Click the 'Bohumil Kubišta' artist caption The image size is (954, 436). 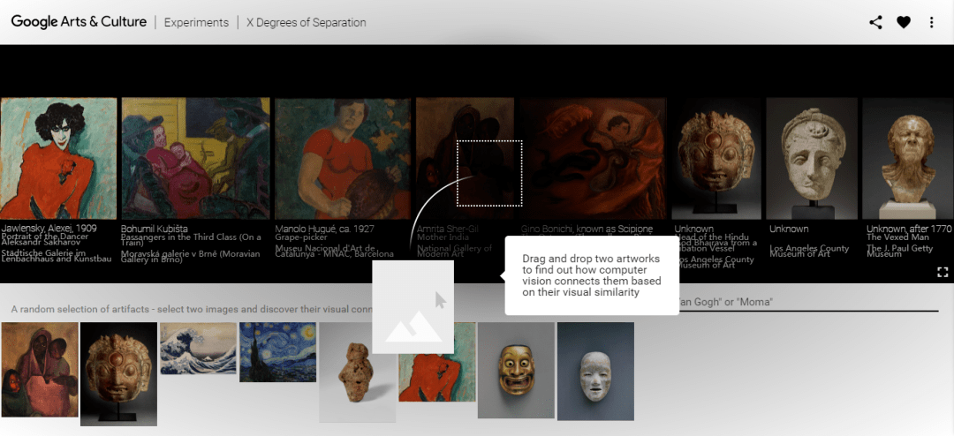pyautogui.click(x=154, y=229)
